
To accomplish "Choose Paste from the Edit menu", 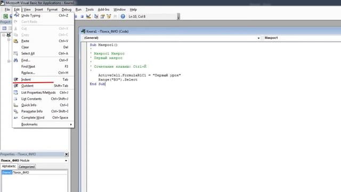I will point(43,41).
